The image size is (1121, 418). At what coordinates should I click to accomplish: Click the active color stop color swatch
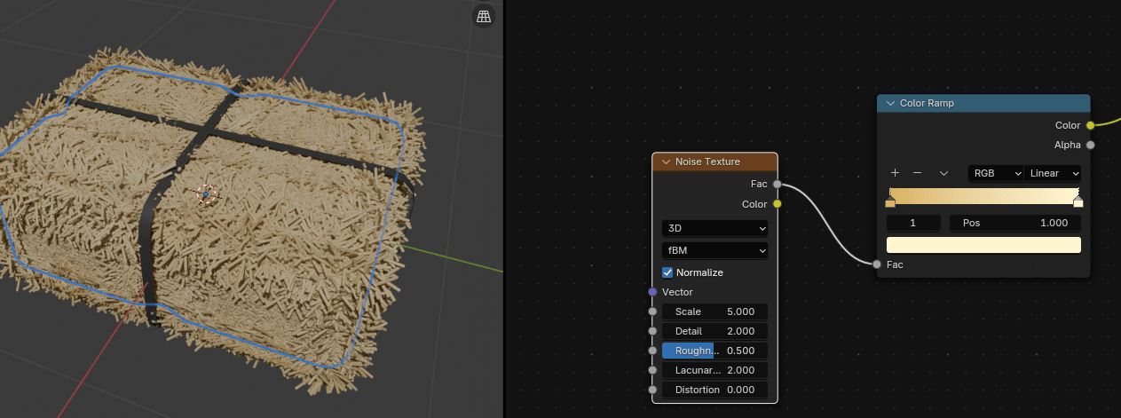pyautogui.click(x=983, y=245)
